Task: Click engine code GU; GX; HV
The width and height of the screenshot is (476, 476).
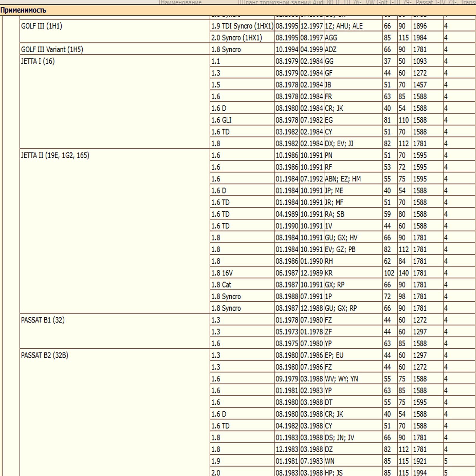Action: (353, 238)
